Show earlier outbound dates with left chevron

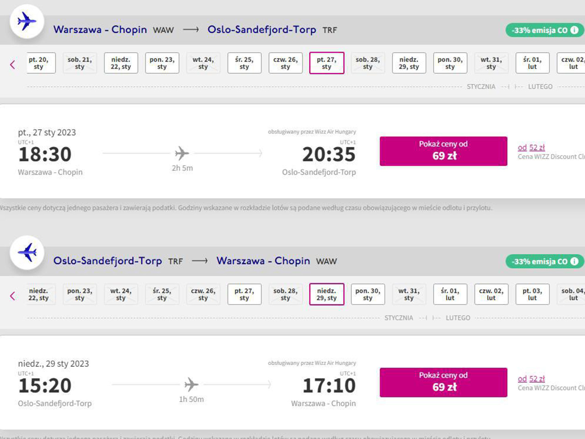(x=12, y=64)
